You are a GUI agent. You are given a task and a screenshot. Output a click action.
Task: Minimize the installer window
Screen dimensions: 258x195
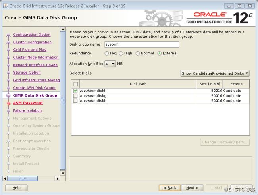[x=229, y=6]
